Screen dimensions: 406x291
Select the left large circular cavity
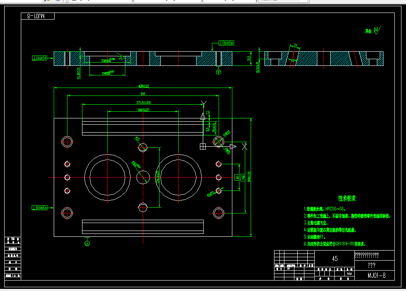(x=107, y=178)
